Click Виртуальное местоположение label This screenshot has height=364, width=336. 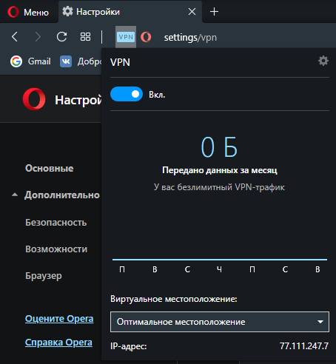[174, 299]
